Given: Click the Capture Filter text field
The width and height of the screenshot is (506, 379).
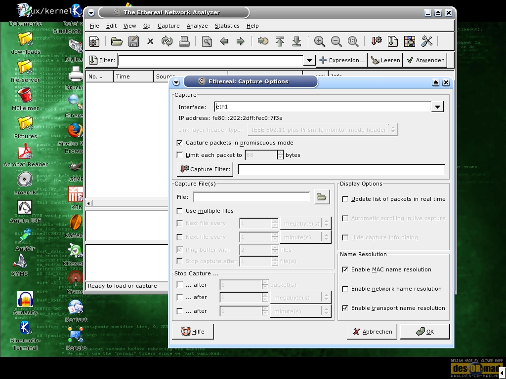Looking at the screenshot, I should (x=341, y=169).
